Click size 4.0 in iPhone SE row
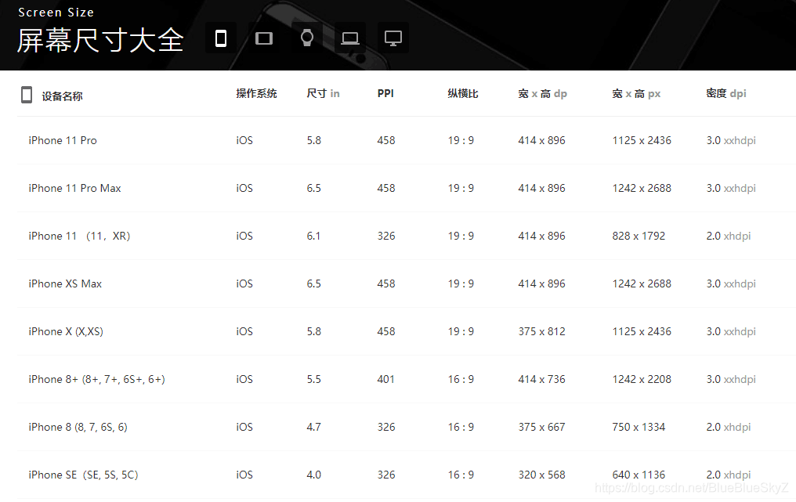 pos(313,475)
